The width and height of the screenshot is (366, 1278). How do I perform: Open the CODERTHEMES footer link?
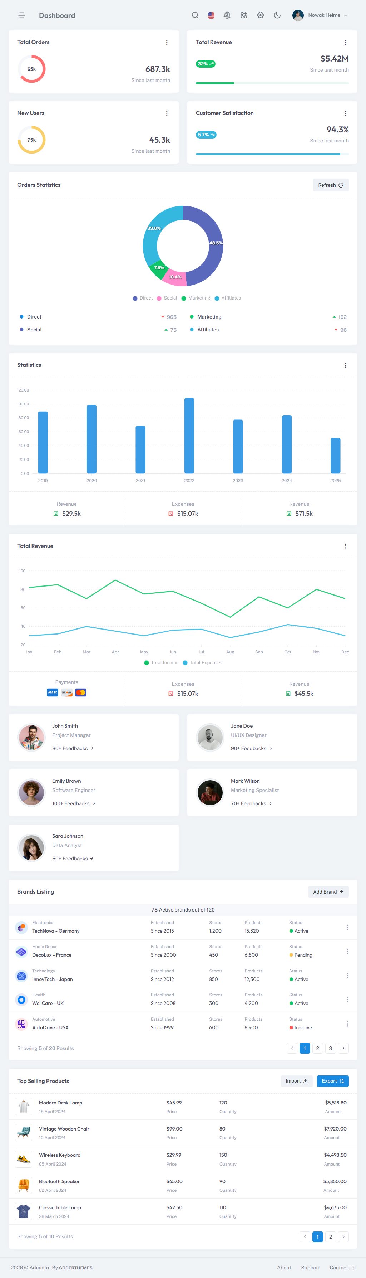tap(76, 1268)
